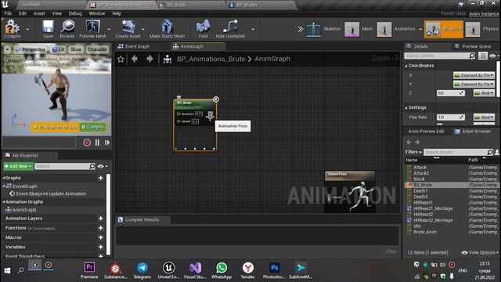Collapse the Graphs section
The width and height of the screenshot is (501, 282).
coord(4,178)
